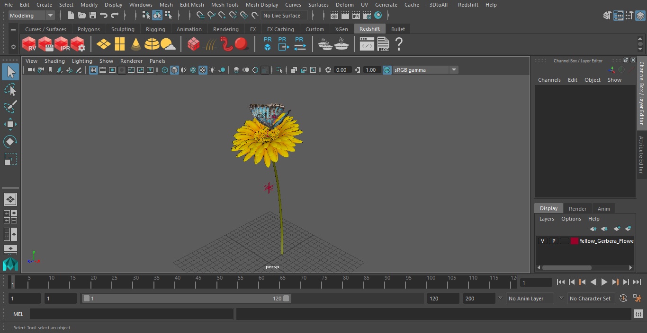Click the time range slider bar
The image size is (647, 333).
(186, 299)
